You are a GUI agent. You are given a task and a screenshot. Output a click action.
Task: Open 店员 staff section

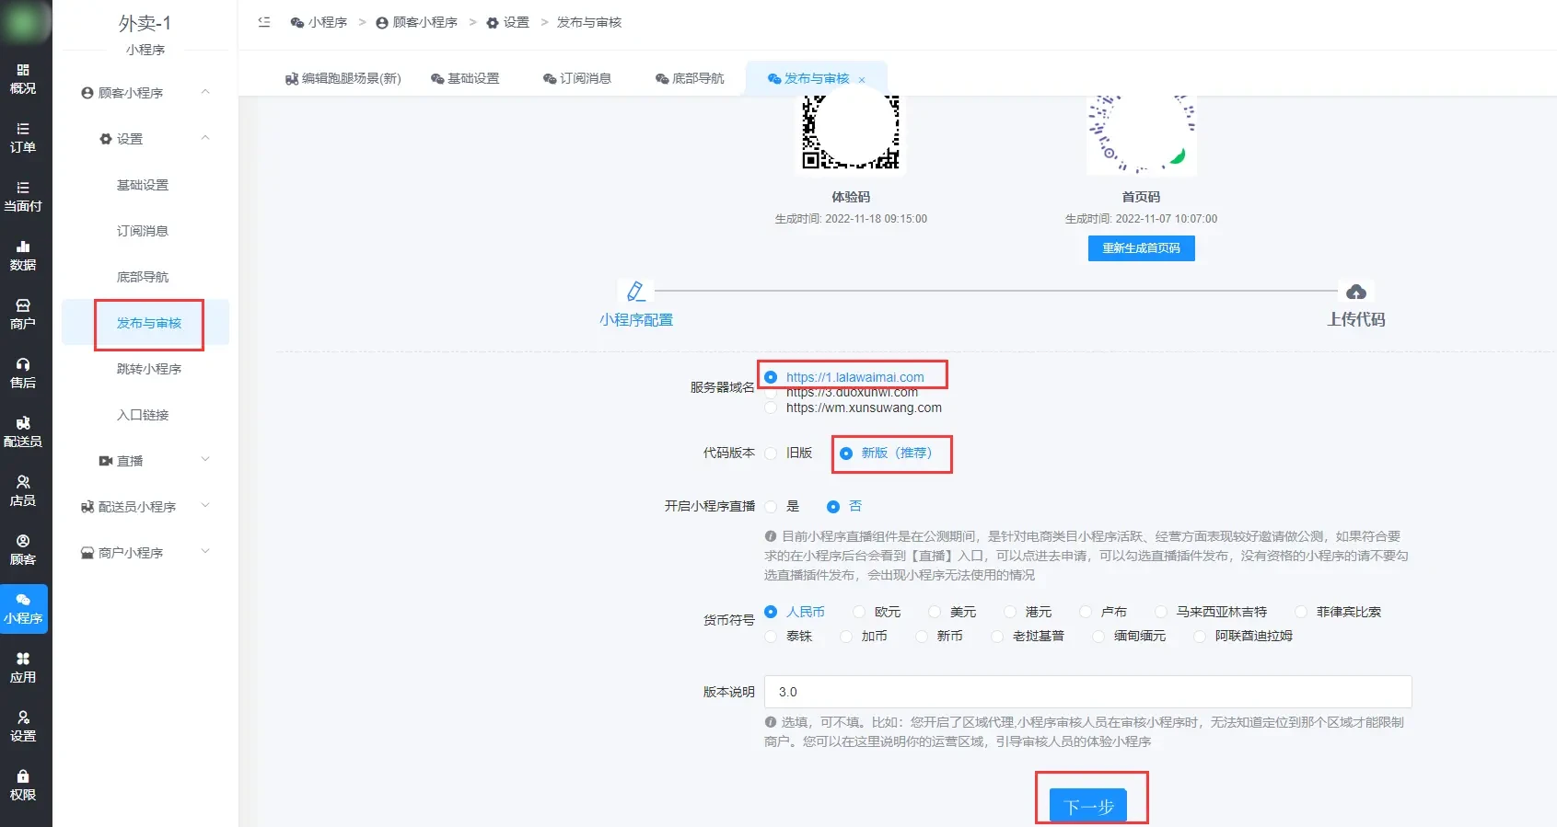(x=23, y=491)
